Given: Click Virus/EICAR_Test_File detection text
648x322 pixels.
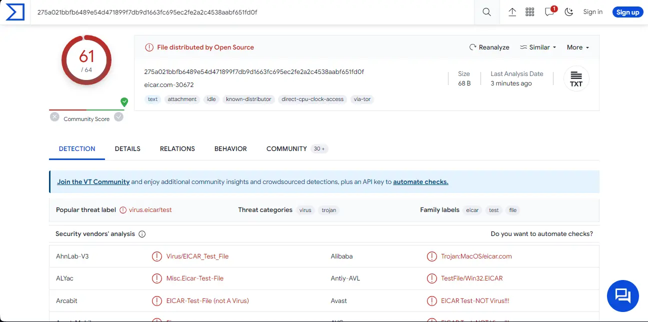Looking at the screenshot, I should 197,256.
